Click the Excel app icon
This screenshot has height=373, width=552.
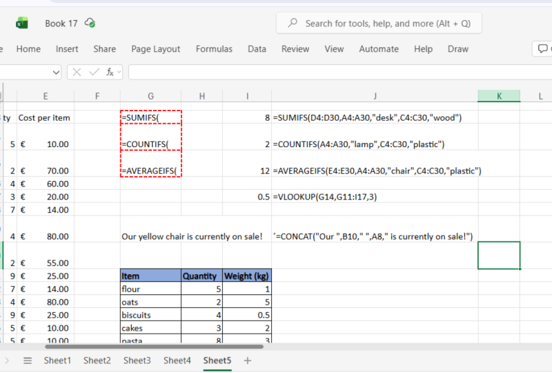[22, 23]
